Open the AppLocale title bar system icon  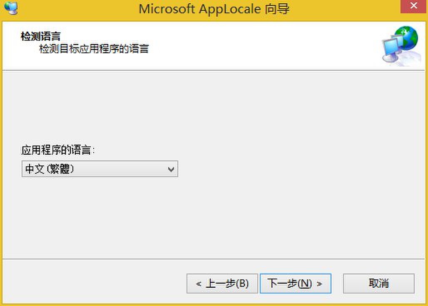[11, 7]
